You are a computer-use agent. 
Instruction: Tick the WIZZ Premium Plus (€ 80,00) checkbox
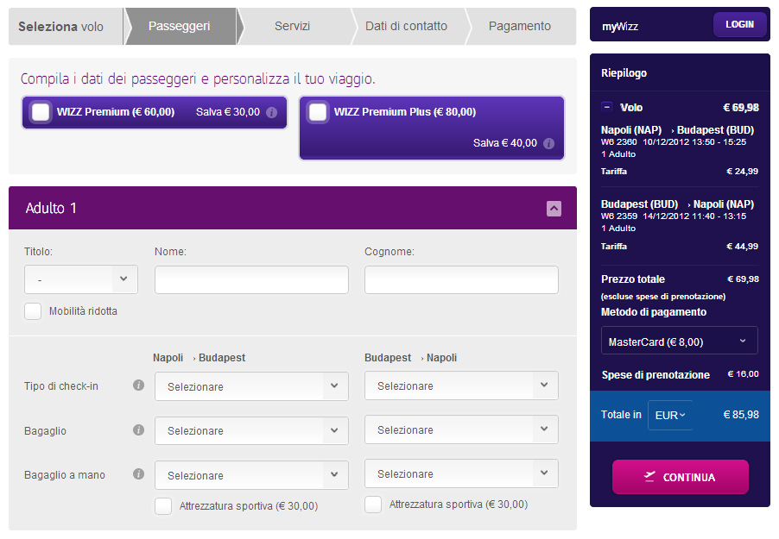(318, 111)
